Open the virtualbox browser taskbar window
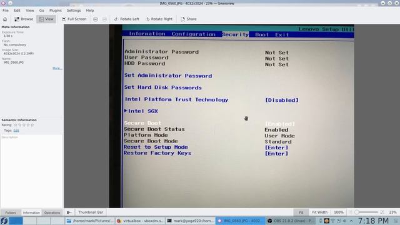 (x=140, y=221)
